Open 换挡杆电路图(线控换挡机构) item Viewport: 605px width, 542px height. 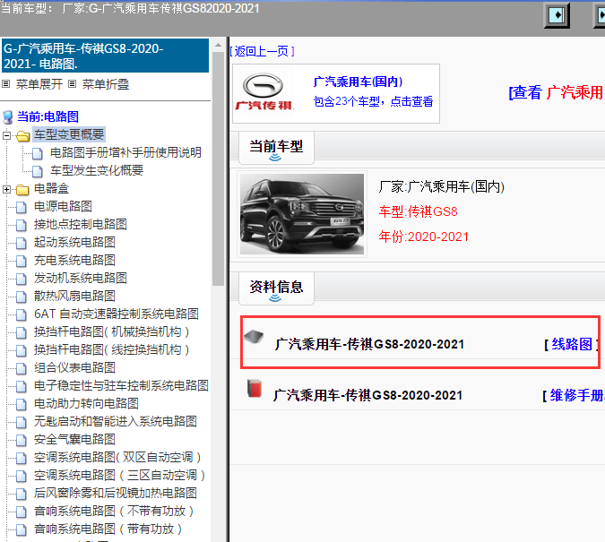tap(111, 350)
